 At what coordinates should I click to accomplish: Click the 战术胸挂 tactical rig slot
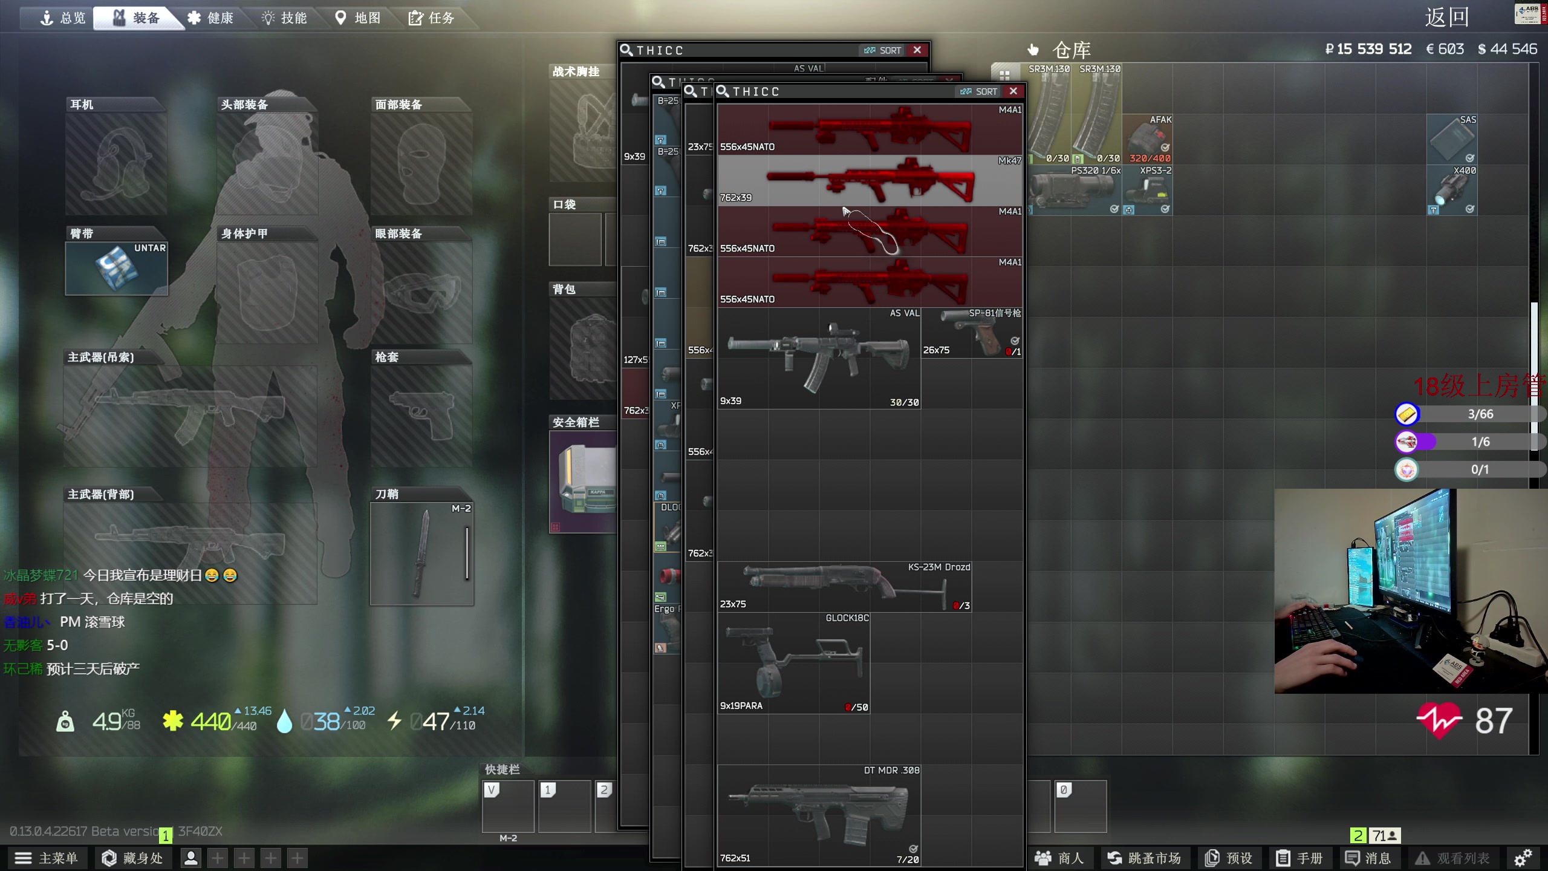[583, 131]
